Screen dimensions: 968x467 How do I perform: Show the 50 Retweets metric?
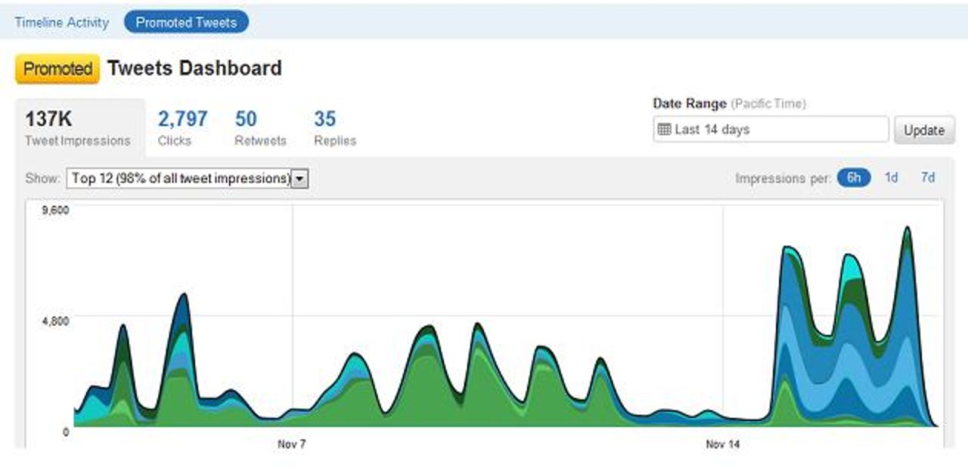(x=260, y=128)
